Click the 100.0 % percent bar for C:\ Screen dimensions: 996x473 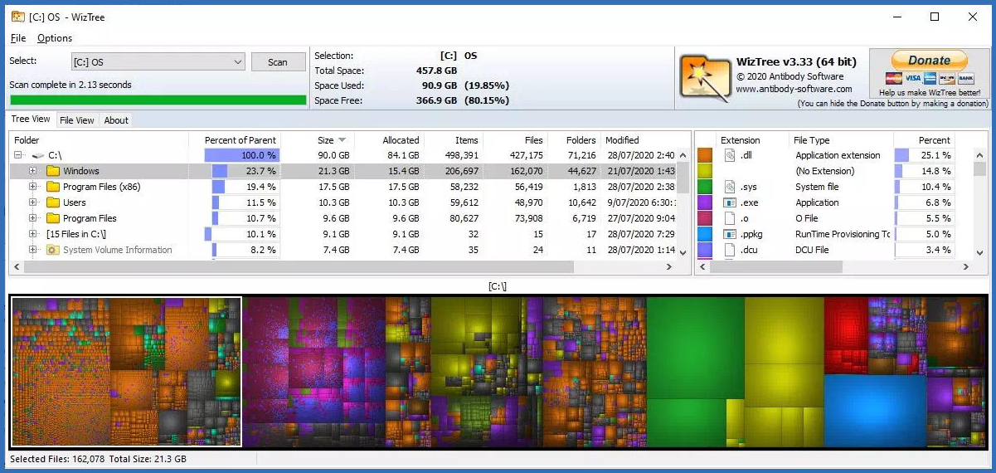coord(241,155)
